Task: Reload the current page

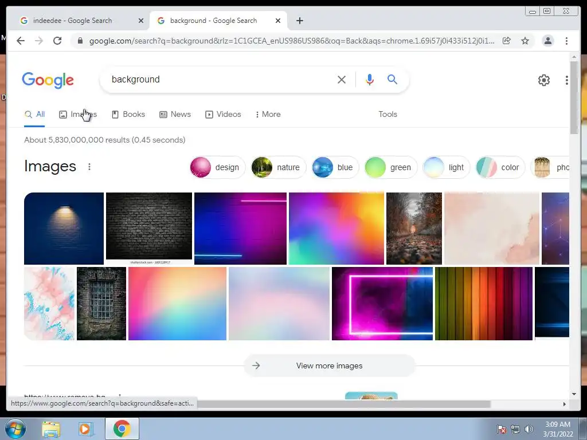Action: pyautogui.click(x=57, y=41)
